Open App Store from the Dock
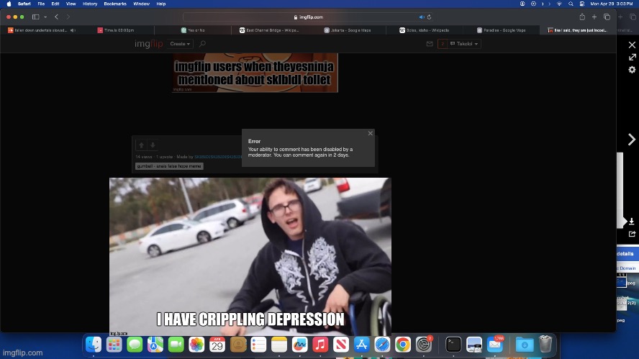639x359 pixels. [x=361, y=345]
